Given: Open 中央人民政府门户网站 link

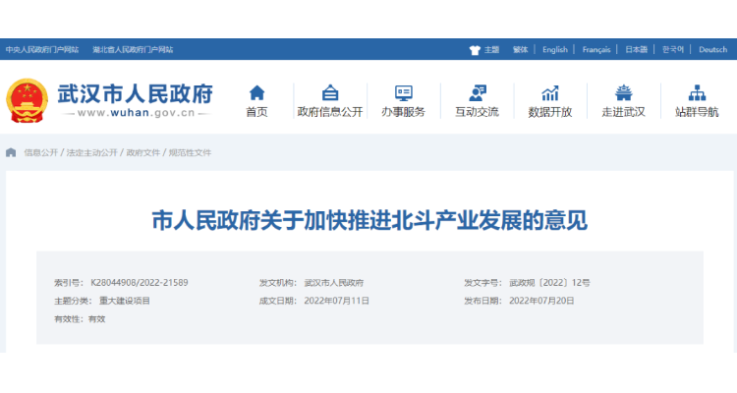Looking at the screenshot, I should point(42,49).
